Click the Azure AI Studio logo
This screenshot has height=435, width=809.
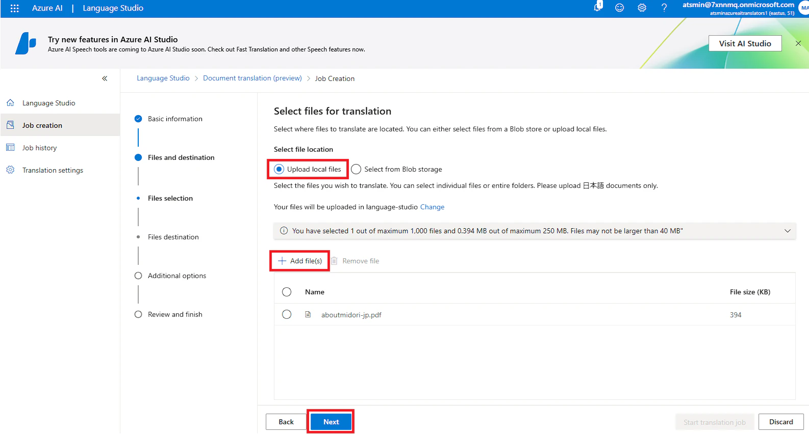[26, 43]
